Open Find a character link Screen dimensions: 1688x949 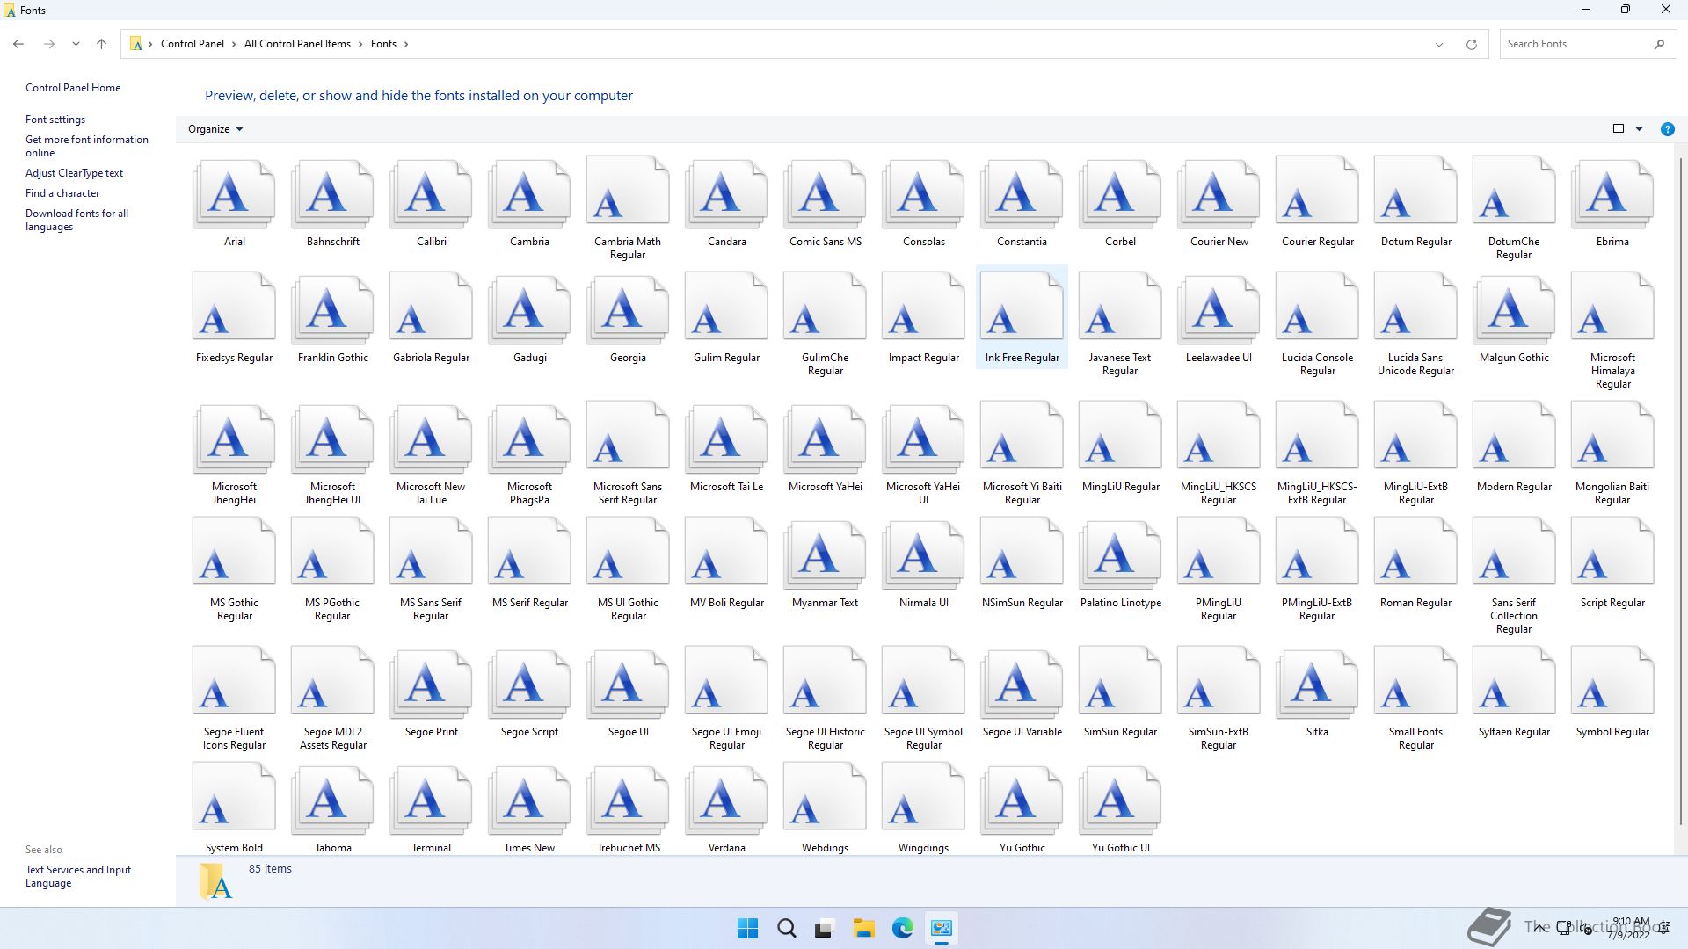(62, 193)
